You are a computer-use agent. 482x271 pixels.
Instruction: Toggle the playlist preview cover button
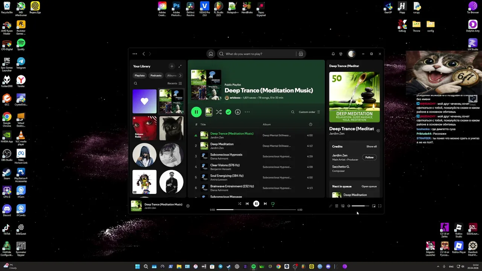209,112
